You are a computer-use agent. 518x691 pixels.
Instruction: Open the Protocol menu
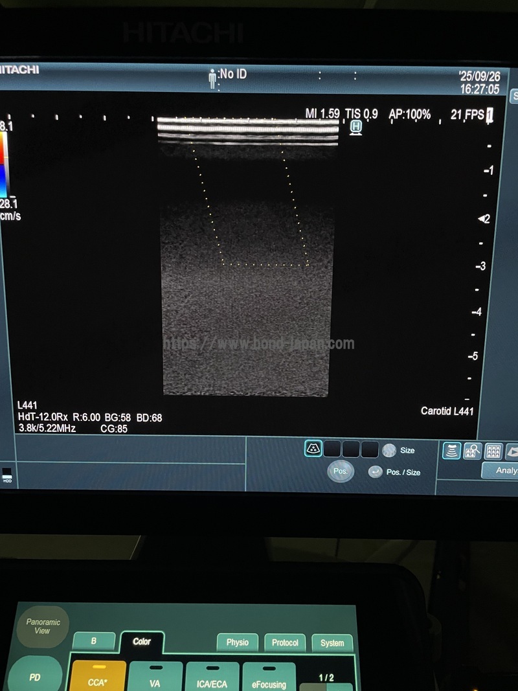pyautogui.click(x=285, y=642)
